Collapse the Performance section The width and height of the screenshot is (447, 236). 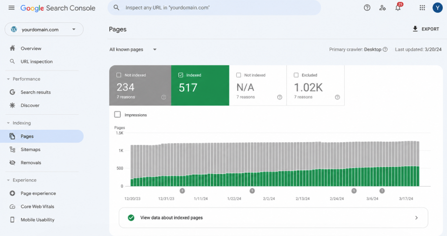pyautogui.click(x=8, y=79)
